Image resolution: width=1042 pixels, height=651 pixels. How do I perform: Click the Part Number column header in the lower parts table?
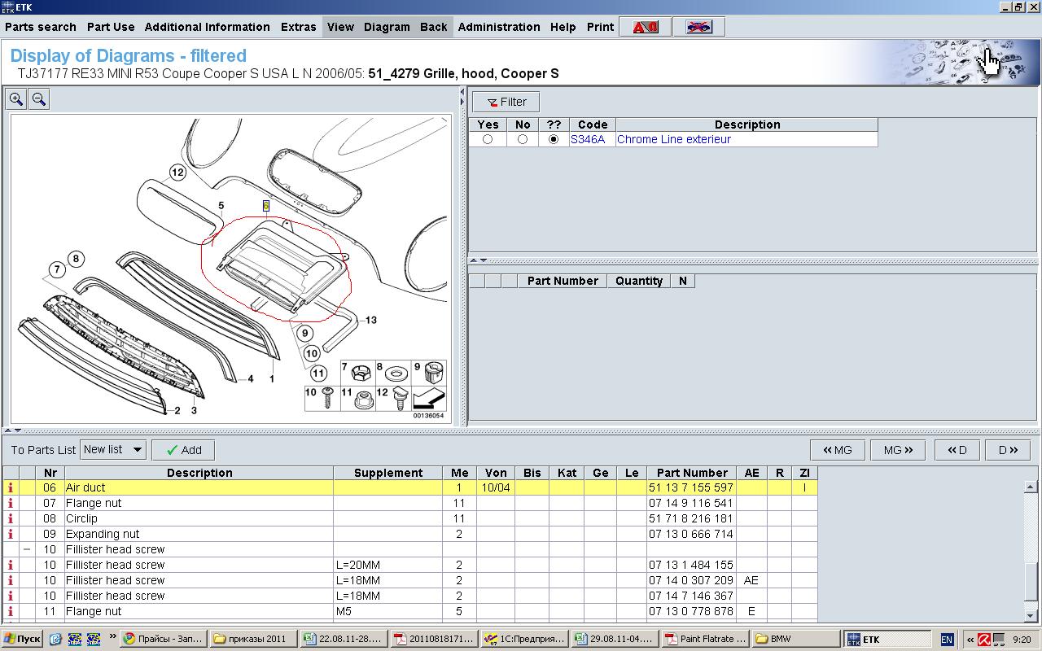pos(692,473)
